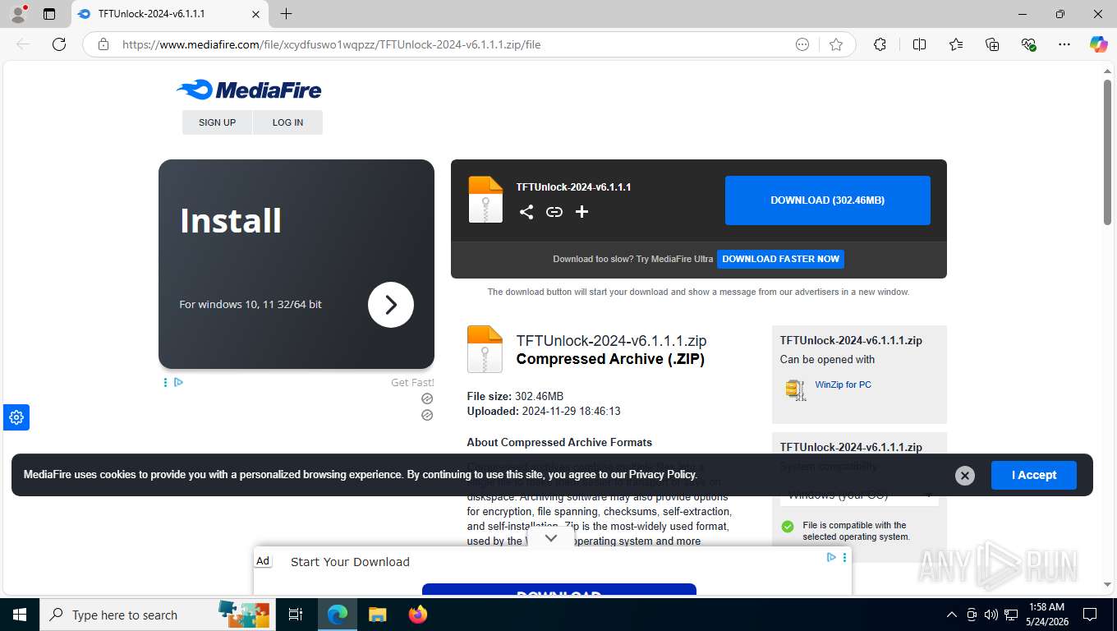Click the address bar URL
Image resolution: width=1117 pixels, height=631 pixels.
(x=331, y=44)
